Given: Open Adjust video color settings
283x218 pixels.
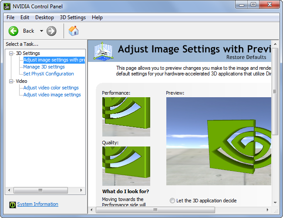Looking at the screenshot, I should [51, 88].
